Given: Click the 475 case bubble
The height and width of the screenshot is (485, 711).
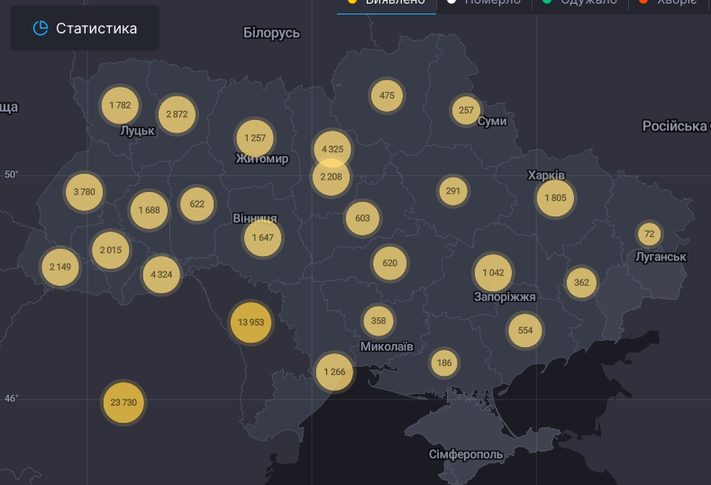Looking at the screenshot, I should coord(387,96).
